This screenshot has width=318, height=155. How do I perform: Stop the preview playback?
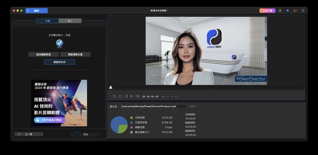tap(120, 96)
